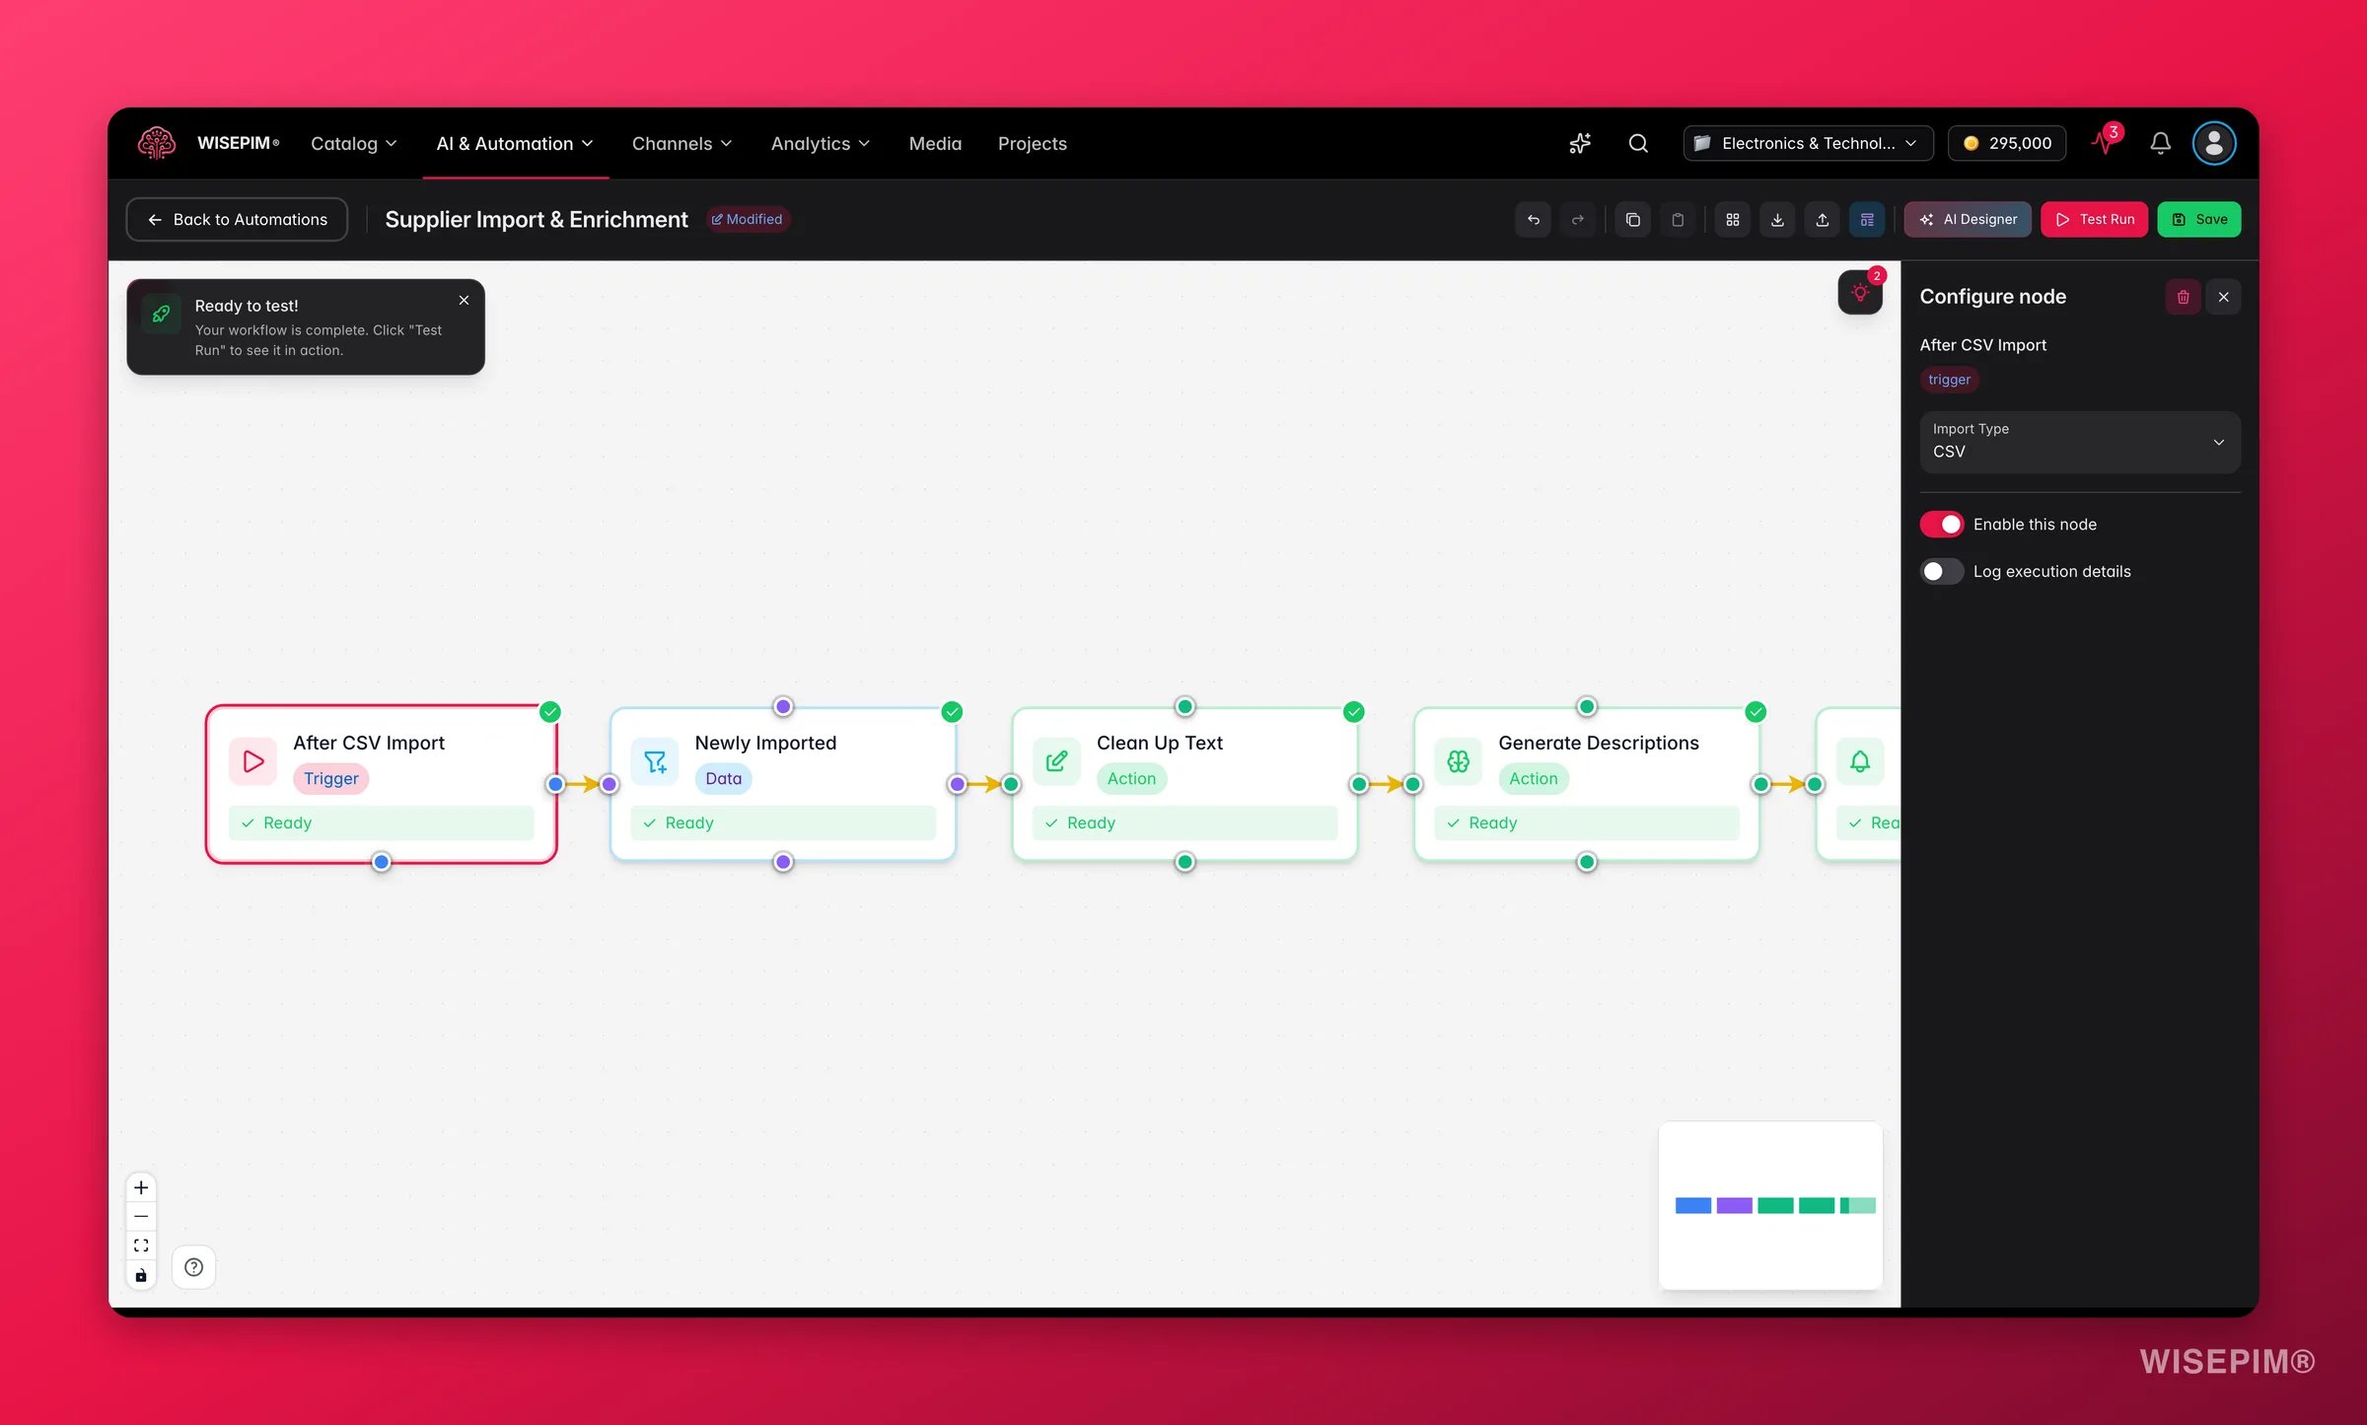
Task: Select the Clean Up Text node
Action: (1184, 784)
